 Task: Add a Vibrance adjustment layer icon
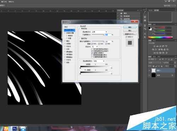[x=166, y=46]
